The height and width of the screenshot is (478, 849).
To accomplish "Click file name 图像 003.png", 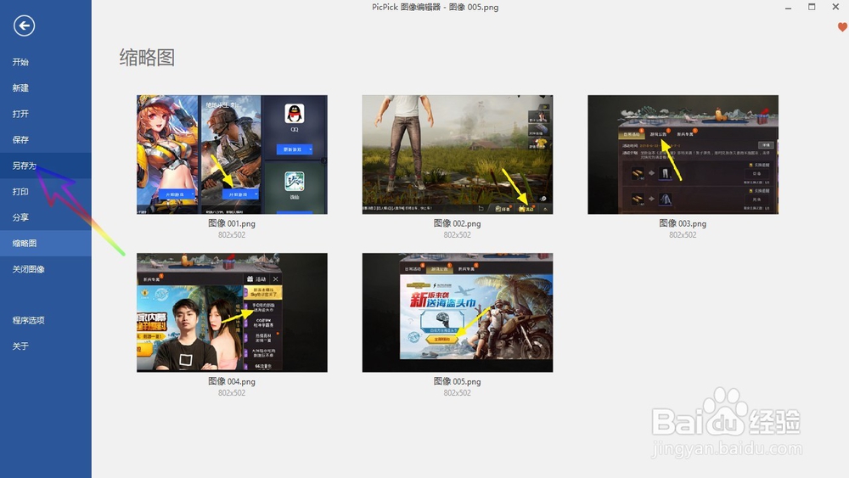I will 683,223.
